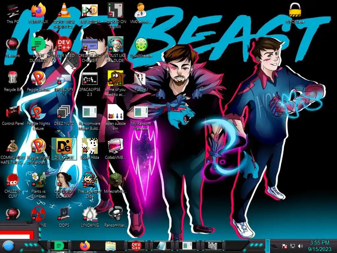
Task: Select the Peggle Nights Deluxe shortcut
Action: tap(38, 118)
